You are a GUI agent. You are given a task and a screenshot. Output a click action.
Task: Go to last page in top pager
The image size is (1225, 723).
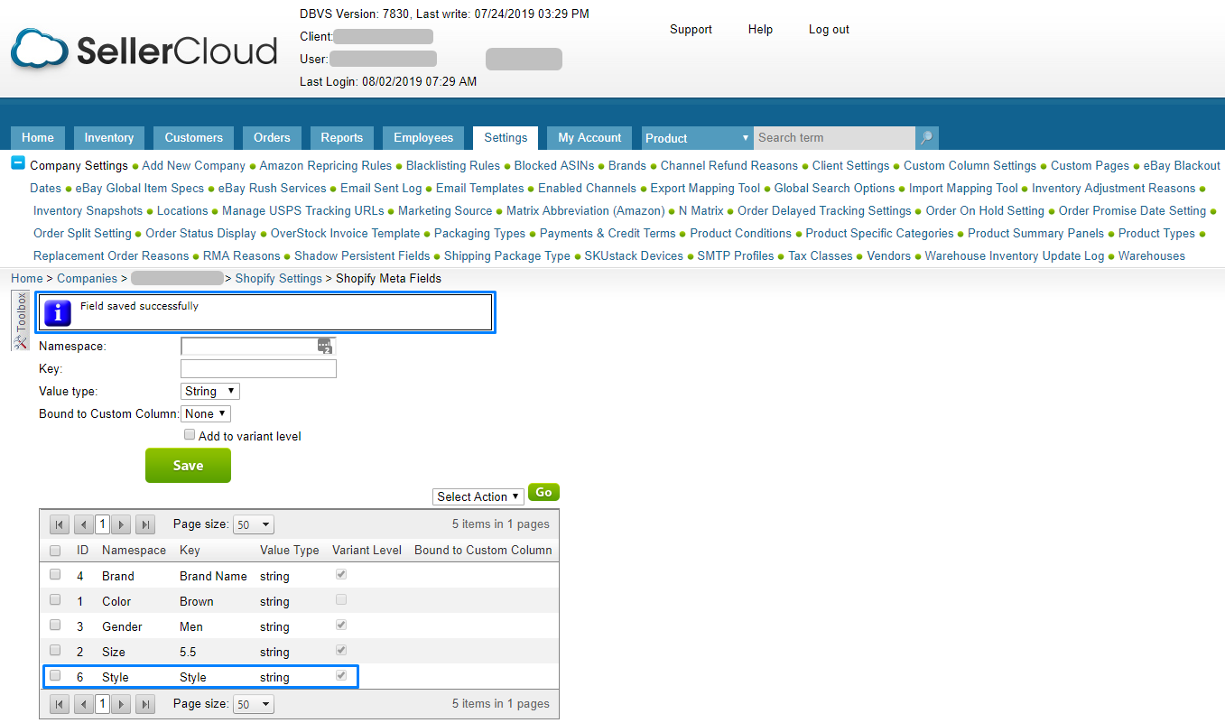point(145,524)
